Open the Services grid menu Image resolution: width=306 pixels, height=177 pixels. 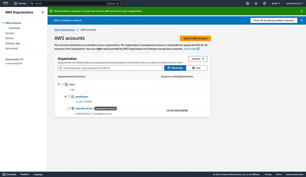tap(20, 3)
